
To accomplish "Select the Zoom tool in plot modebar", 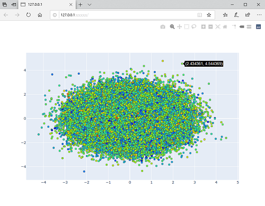I will (x=172, y=26).
